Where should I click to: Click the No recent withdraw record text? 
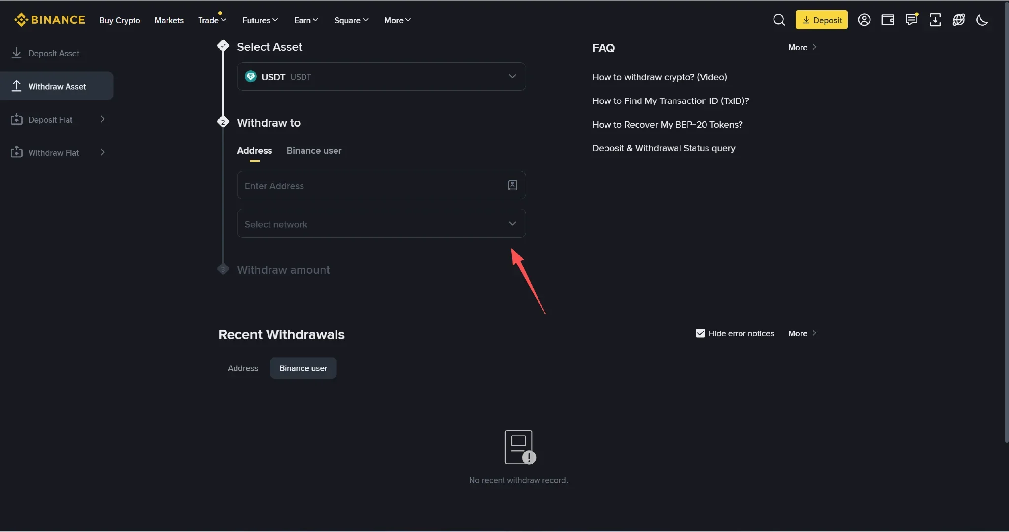(x=518, y=480)
